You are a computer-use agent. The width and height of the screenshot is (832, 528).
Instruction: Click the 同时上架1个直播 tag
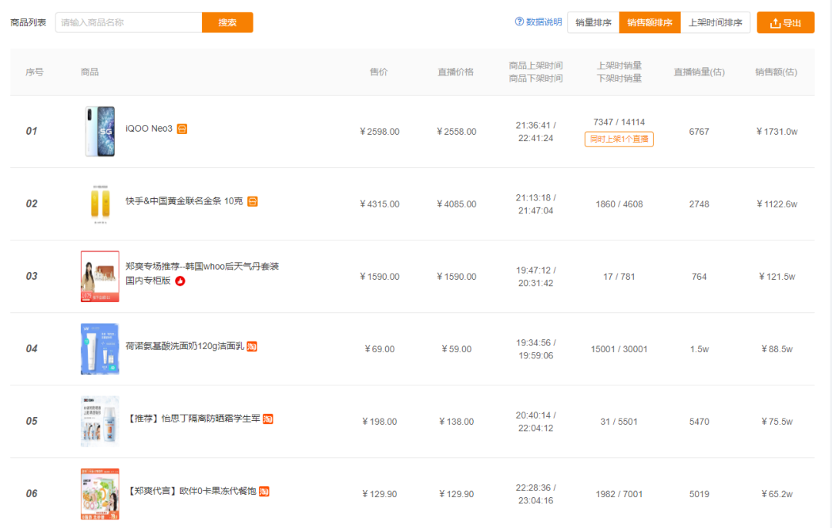click(x=619, y=139)
